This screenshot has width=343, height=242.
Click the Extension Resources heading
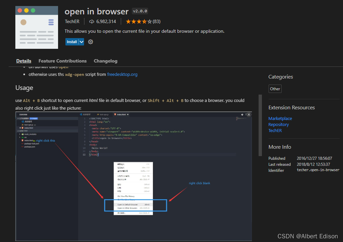click(x=292, y=107)
